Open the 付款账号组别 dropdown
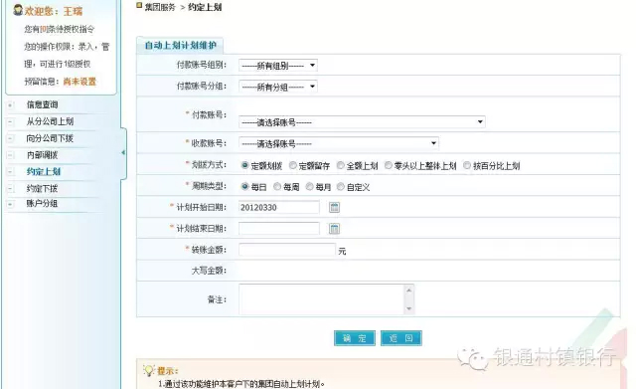Screen dimensions: 636x389 [x=278, y=66]
